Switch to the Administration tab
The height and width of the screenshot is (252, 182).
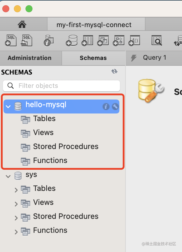click(30, 58)
